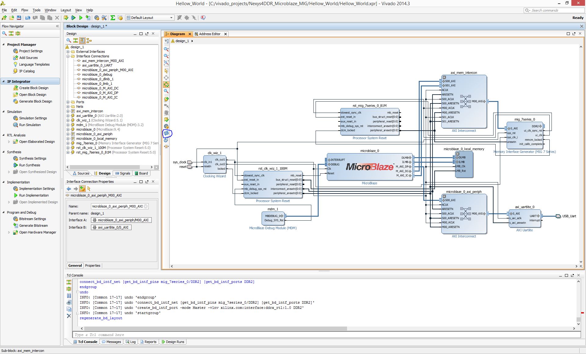Collapse the Flow Navigator with double-arrow icon
586x354 pixels.
click(x=57, y=26)
